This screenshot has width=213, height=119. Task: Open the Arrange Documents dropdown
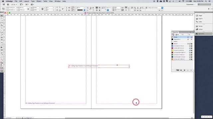point(32,4)
